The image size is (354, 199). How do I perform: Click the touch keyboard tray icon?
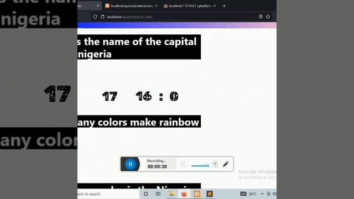(243, 194)
